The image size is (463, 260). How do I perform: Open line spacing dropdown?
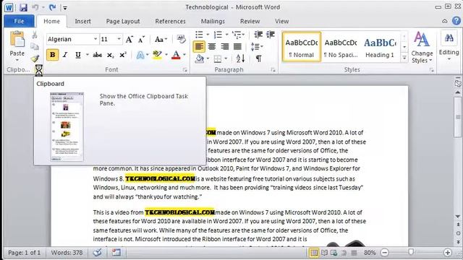pos(257,46)
